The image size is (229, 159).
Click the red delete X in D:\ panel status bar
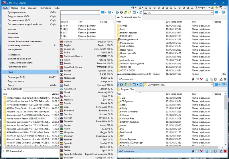point(202,79)
